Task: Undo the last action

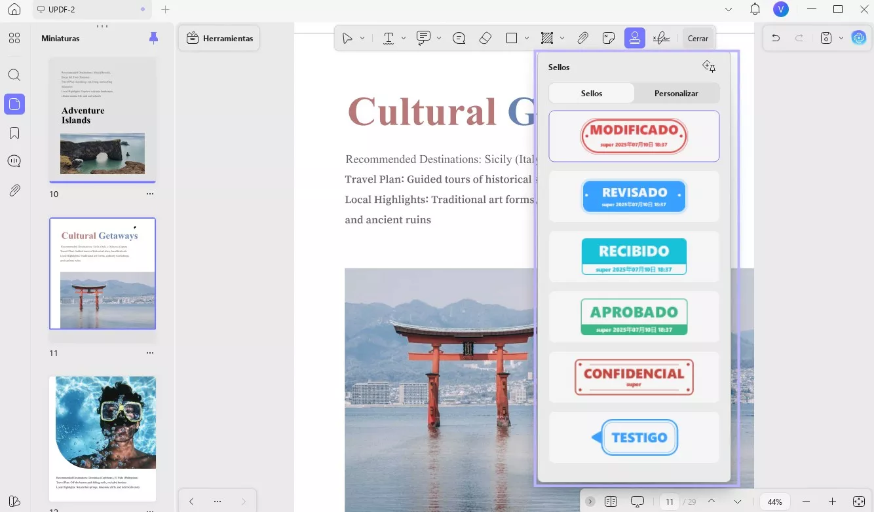Action: click(776, 38)
